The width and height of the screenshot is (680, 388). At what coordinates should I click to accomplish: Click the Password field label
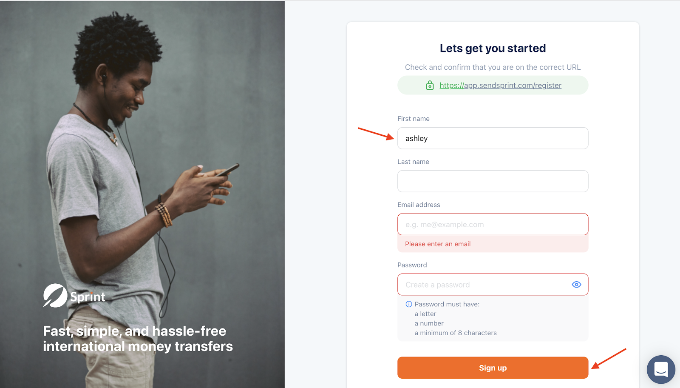click(x=412, y=265)
